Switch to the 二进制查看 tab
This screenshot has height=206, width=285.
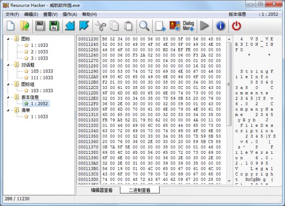pyautogui.click(x=140, y=190)
